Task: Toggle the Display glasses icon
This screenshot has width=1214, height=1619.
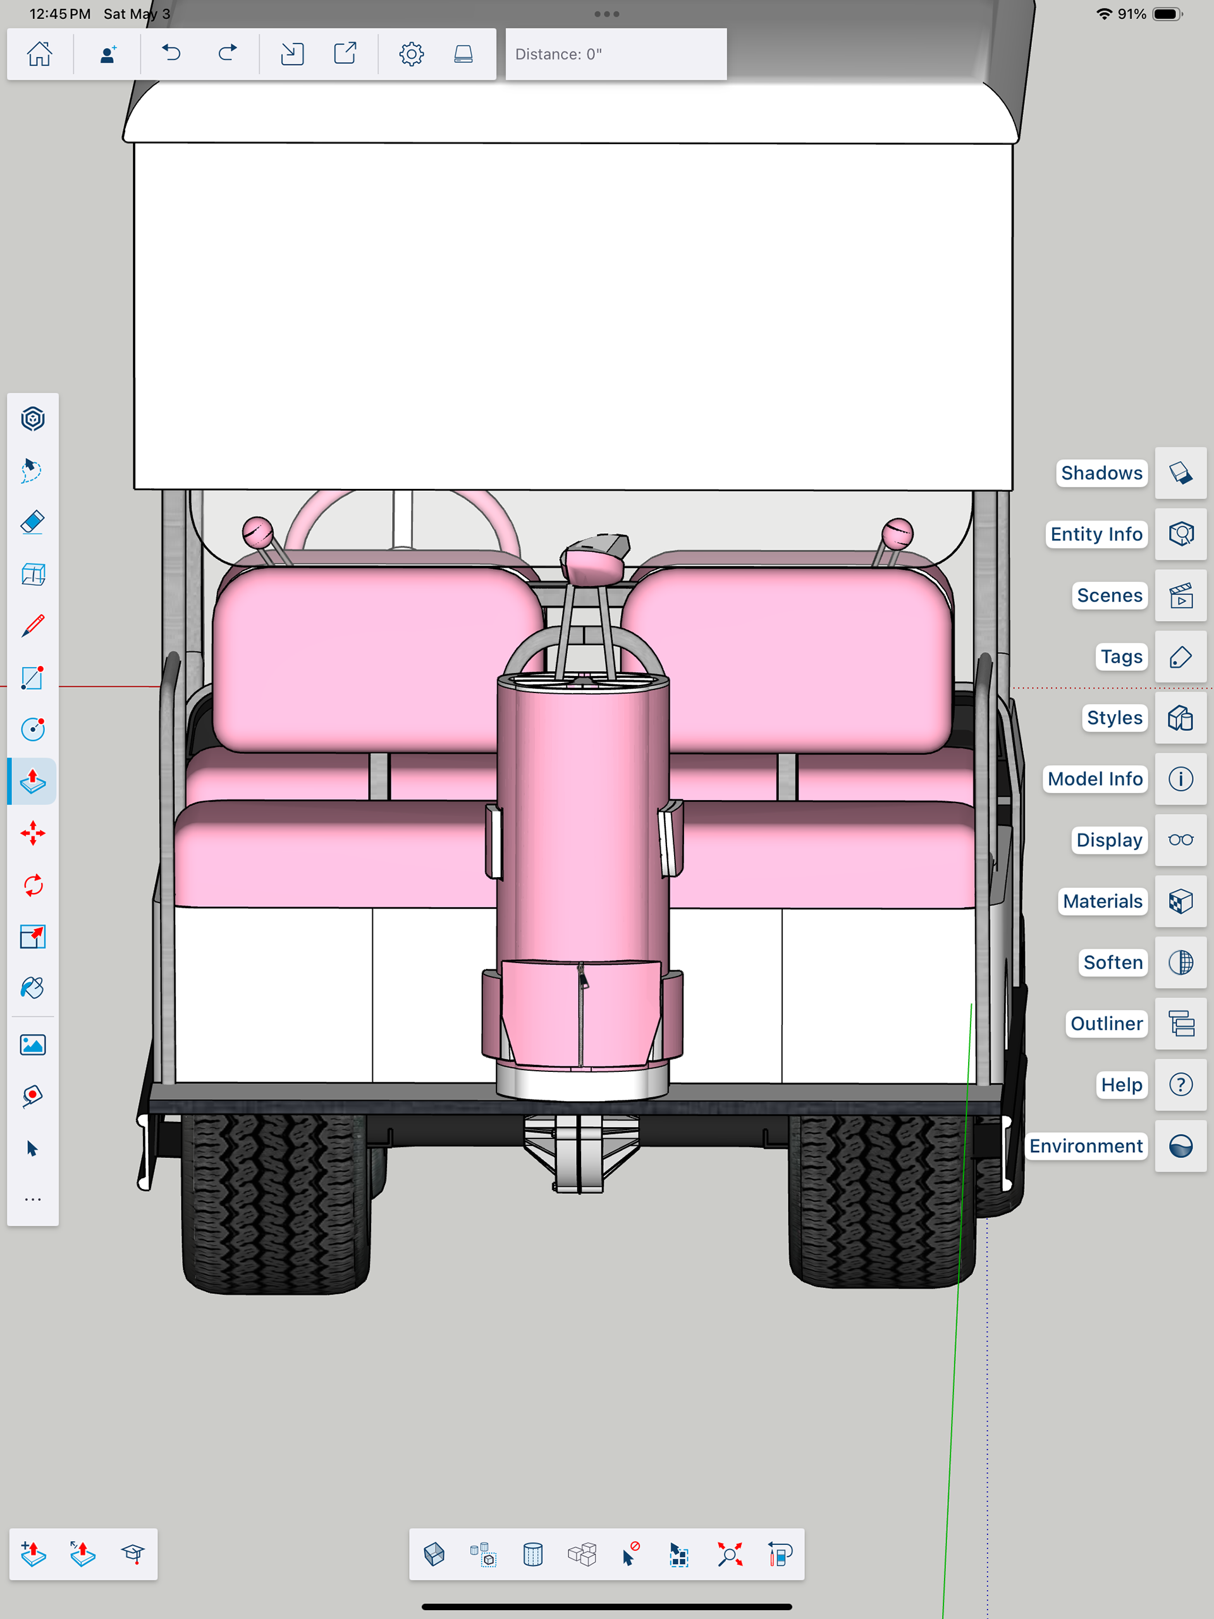Action: (x=1180, y=840)
